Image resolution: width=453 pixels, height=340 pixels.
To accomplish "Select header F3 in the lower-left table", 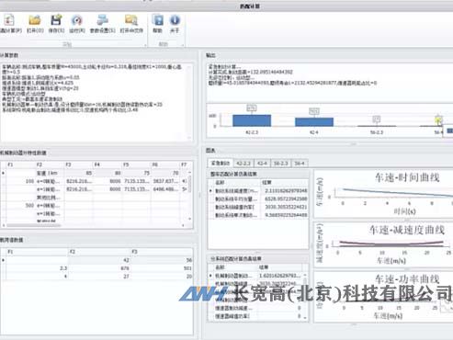I will click(162, 252).
